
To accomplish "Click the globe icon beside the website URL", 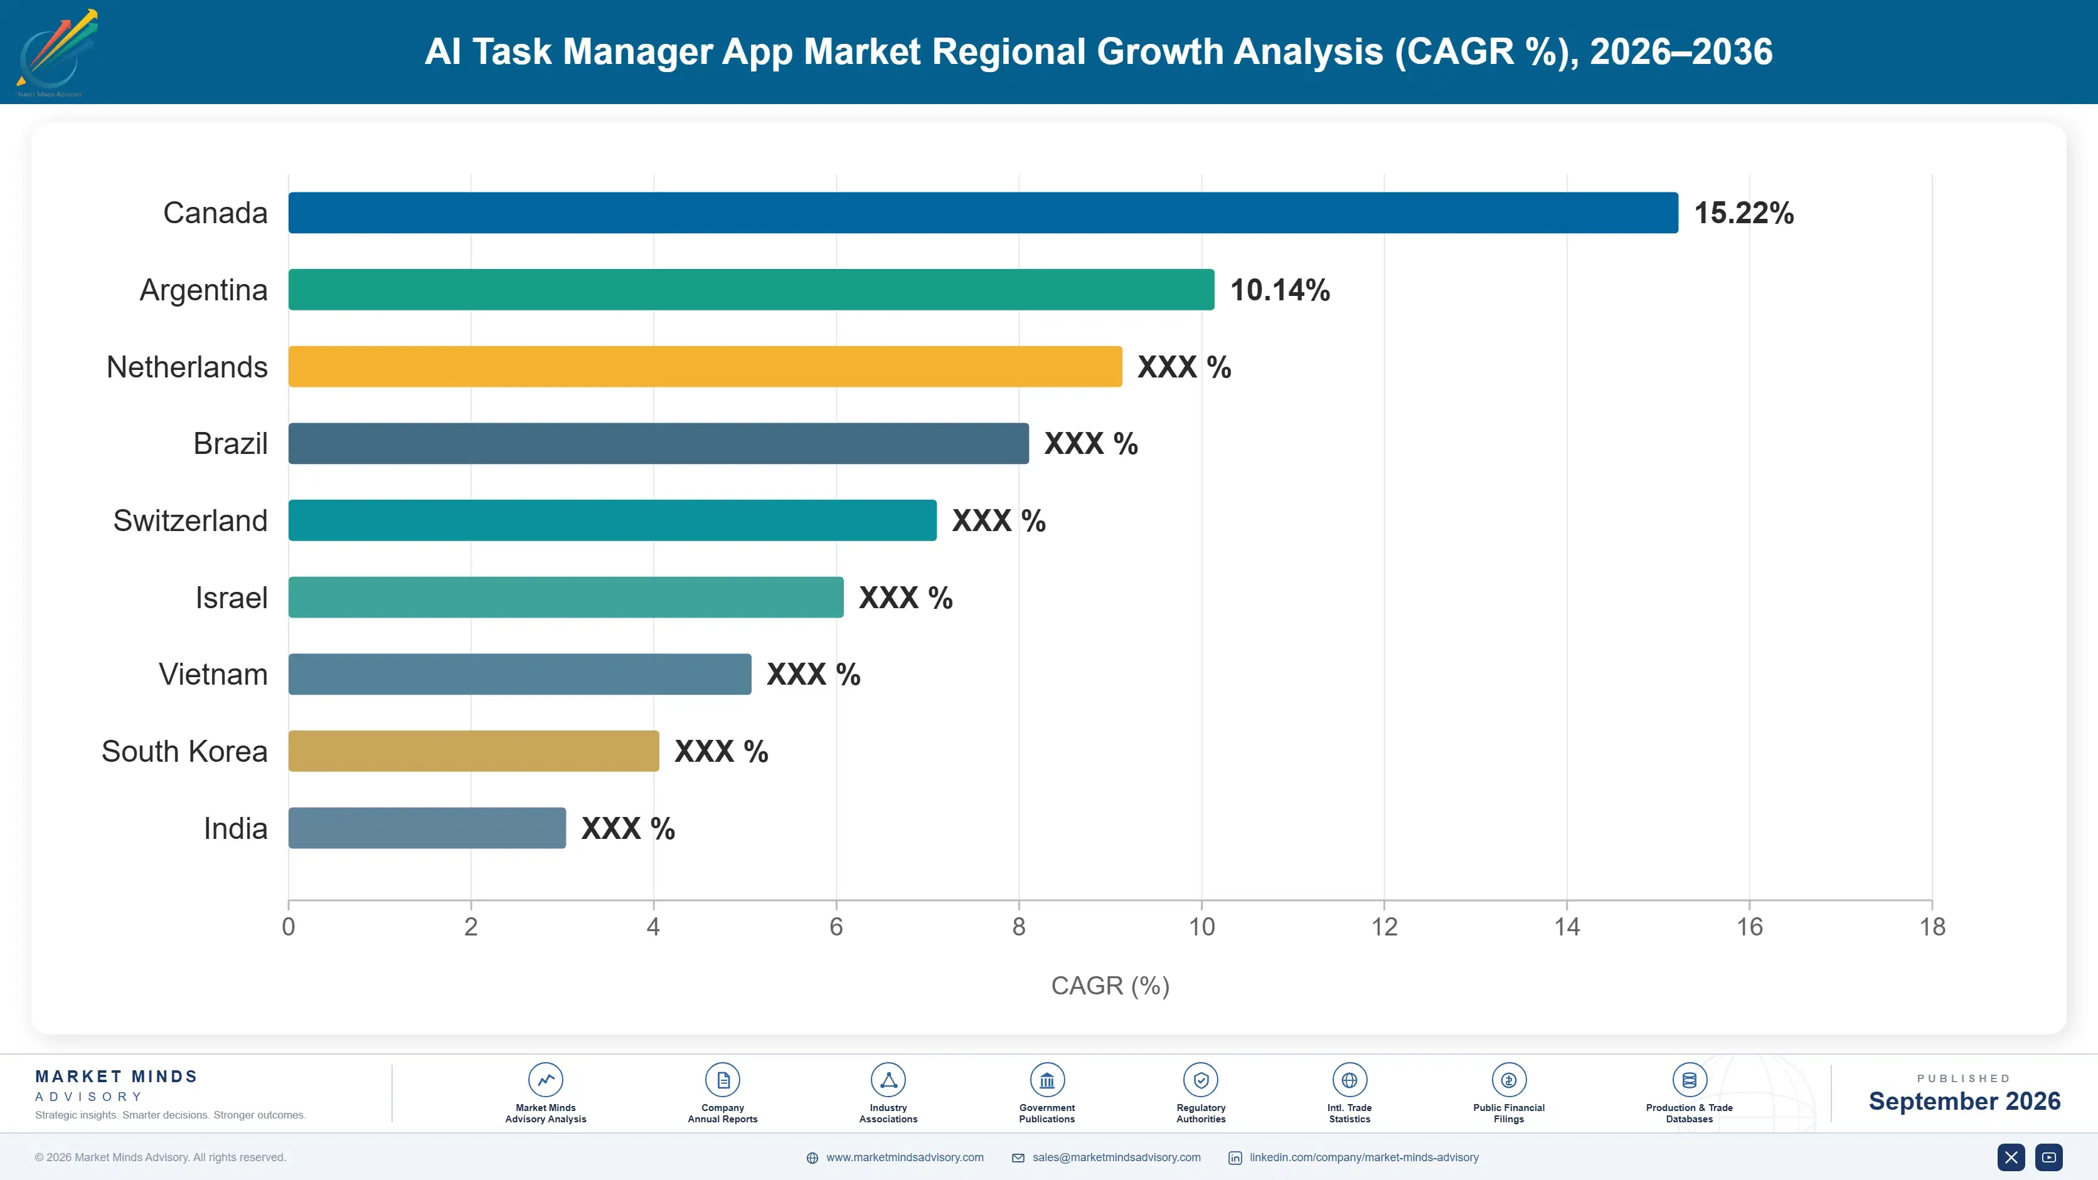I will [x=812, y=1158].
